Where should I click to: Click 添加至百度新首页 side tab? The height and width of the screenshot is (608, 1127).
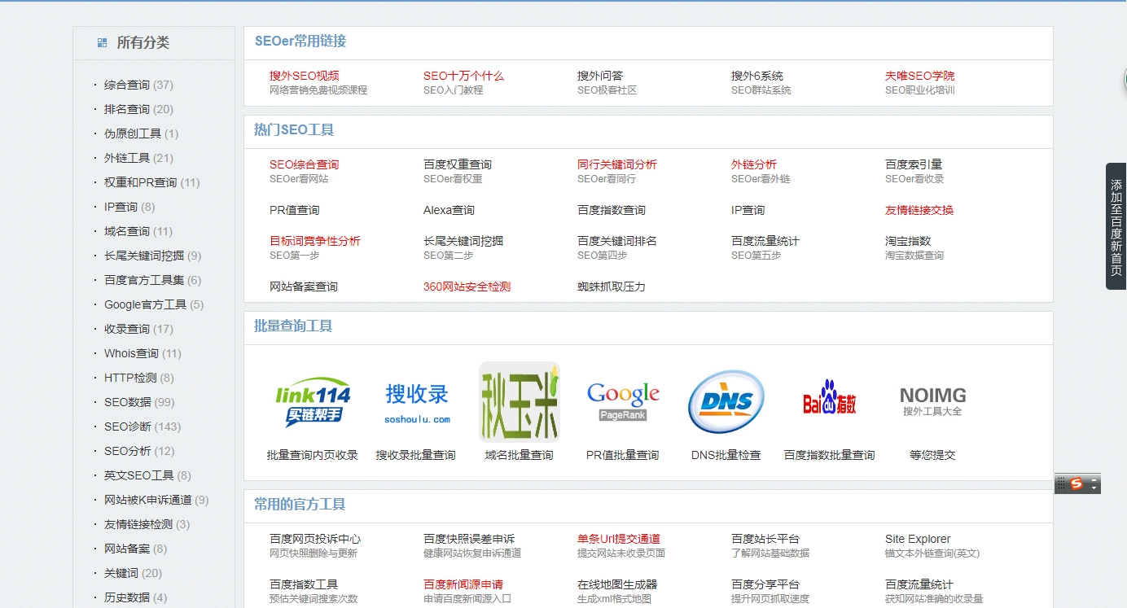click(1116, 226)
